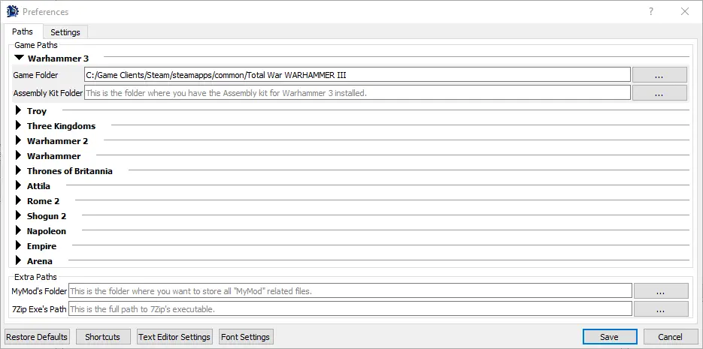Expand the Shogun 2 section
Viewport: 703px width, 349px height.
(x=18, y=215)
